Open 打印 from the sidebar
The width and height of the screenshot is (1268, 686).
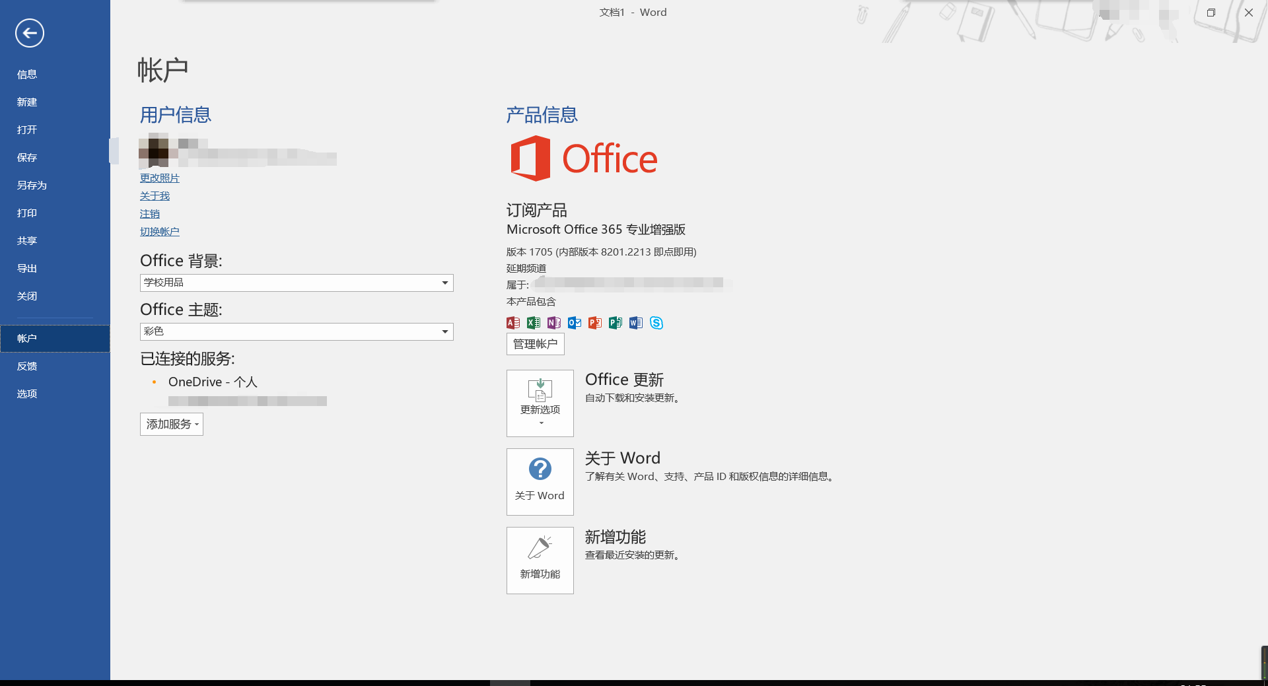[55, 213]
